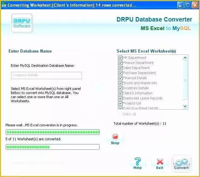Click the red X Exit icon
200x177 pixels.
160,161
